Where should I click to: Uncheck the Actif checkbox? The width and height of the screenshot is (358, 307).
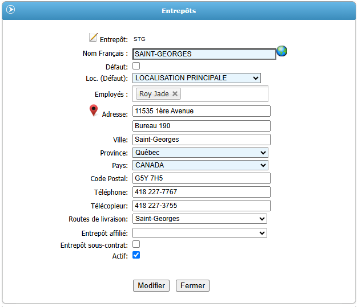pyautogui.click(x=136, y=255)
